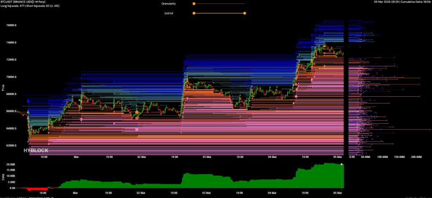Screen dimensions: 432x198
Task: Click the Cumulative Delta readout at top right
Action: click(409, 2)
